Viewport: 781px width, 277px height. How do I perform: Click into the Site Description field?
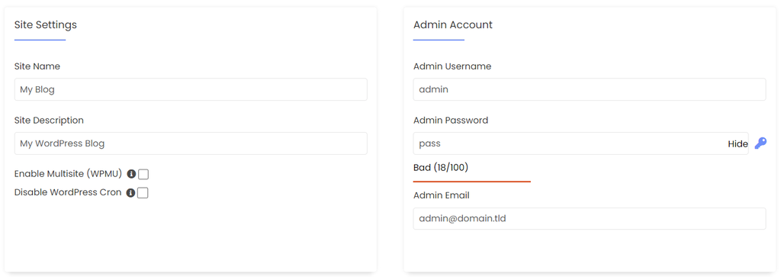click(191, 143)
